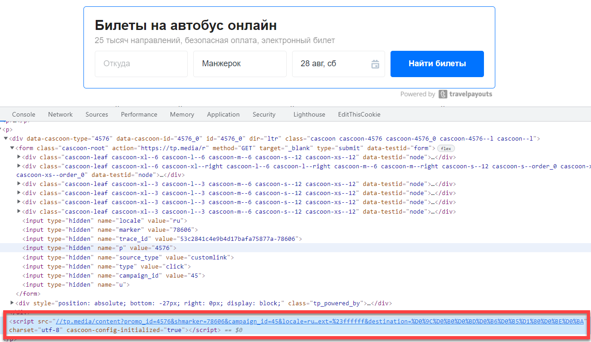Click the calendar icon in date field
The image size is (591, 342).
tap(375, 64)
